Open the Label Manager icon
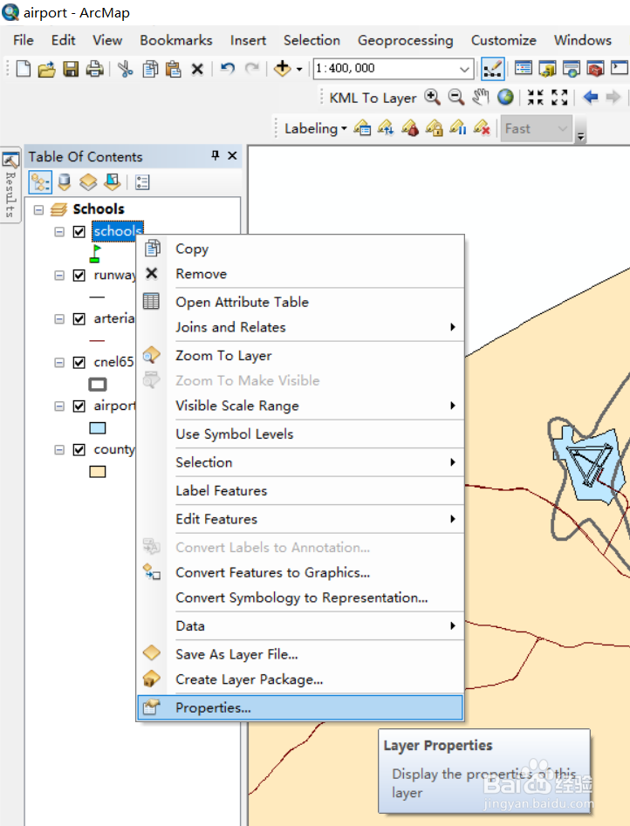The image size is (630, 826). (x=362, y=127)
